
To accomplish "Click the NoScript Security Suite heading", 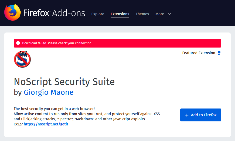I will pyautogui.click(x=64, y=82).
